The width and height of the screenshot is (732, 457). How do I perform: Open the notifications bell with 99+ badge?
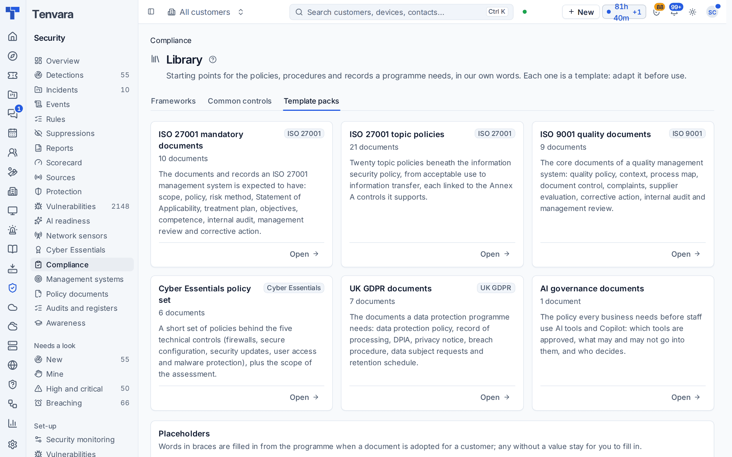pyautogui.click(x=674, y=12)
